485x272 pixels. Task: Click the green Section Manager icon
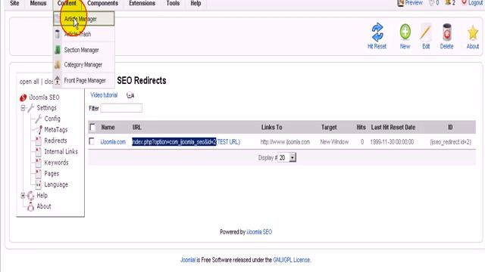tap(58, 50)
